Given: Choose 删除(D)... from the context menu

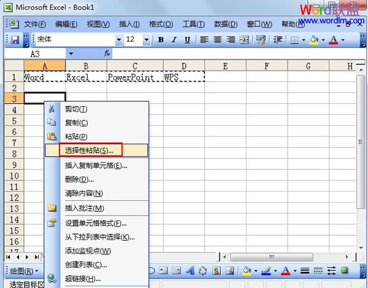Looking at the screenshot, I should pos(96,179).
